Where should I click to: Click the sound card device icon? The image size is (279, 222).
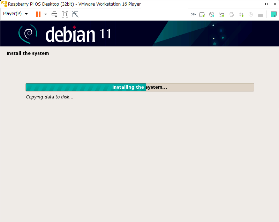tap(241, 14)
